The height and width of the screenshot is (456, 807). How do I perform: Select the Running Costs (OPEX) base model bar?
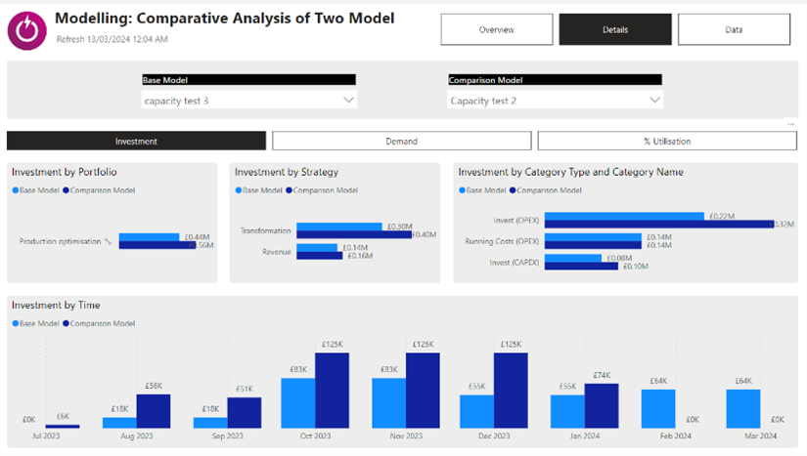click(593, 237)
